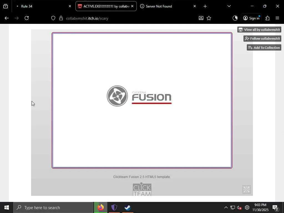This screenshot has width=284, height=213.
Task: Open the Extensions puzzle icon
Action: click(x=268, y=18)
